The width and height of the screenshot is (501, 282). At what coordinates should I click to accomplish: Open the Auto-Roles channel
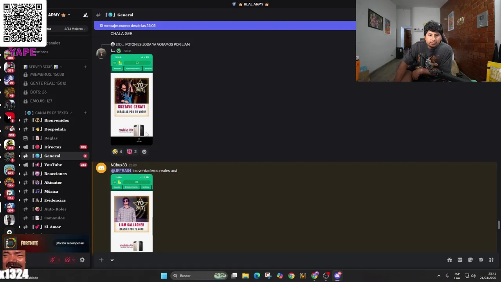pos(55,209)
